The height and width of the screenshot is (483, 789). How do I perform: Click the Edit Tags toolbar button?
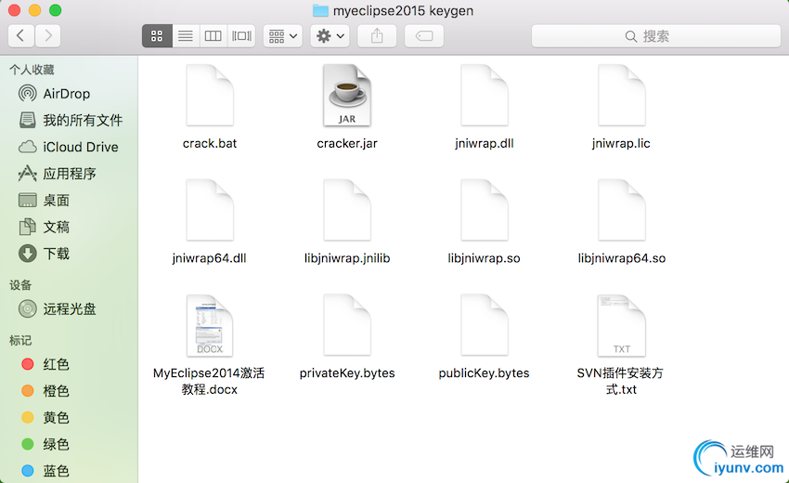(x=424, y=35)
